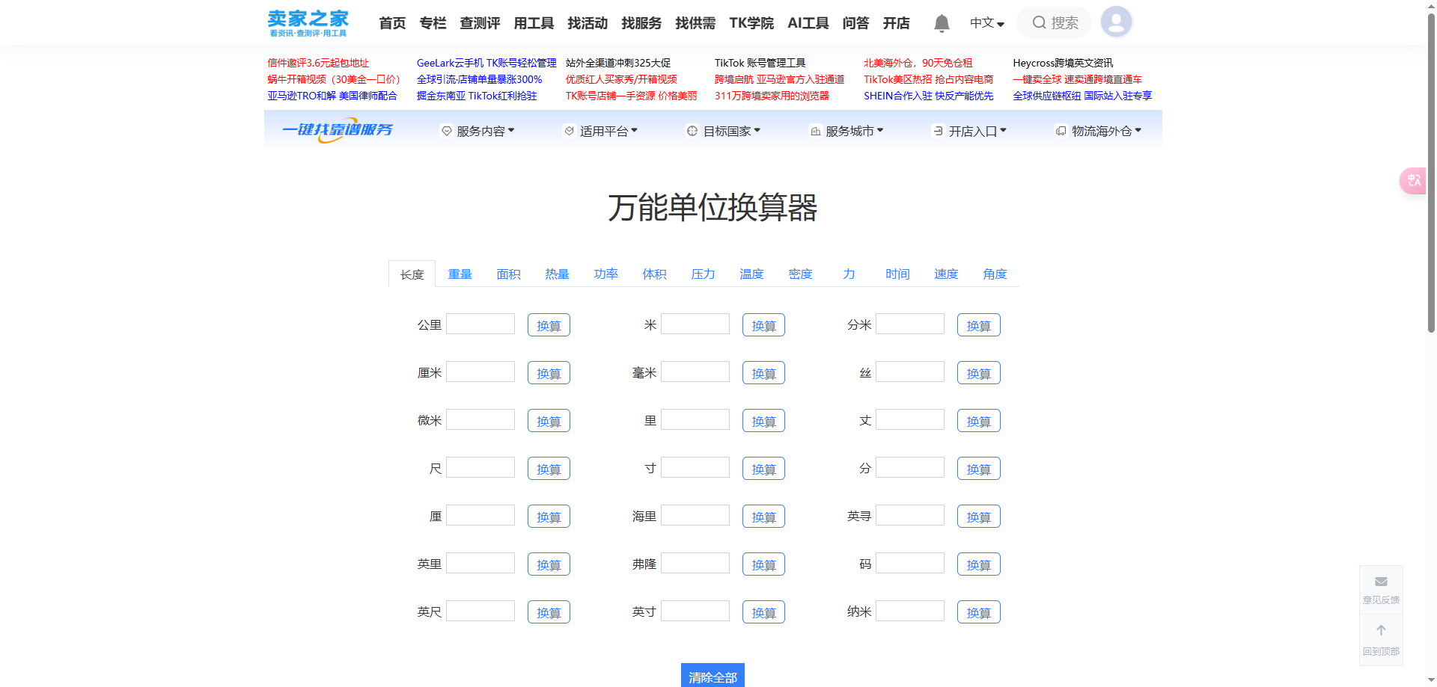Click the 回到顶部 back-to-top arrow
The image size is (1437, 687).
pyautogui.click(x=1380, y=629)
